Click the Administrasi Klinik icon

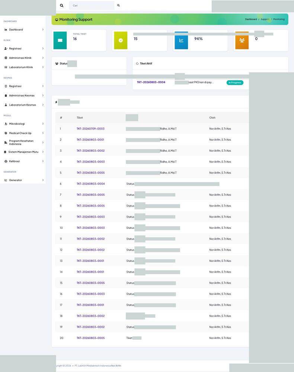click(x=6, y=58)
